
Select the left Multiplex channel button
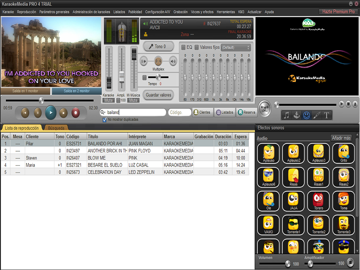(144, 61)
